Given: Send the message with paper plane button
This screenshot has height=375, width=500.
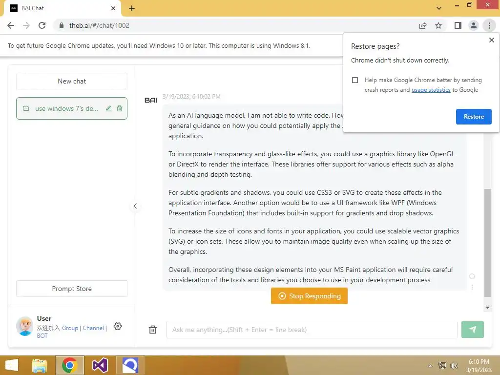Looking at the screenshot, I should coord(472,330).
